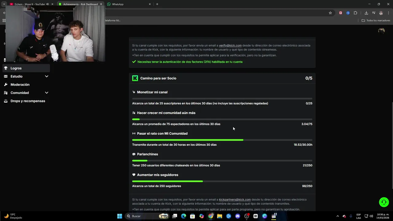The height and width of the screenshot is (221, 393).
Task: Open the Kick profile avatar menu
Action: (381, 31)
